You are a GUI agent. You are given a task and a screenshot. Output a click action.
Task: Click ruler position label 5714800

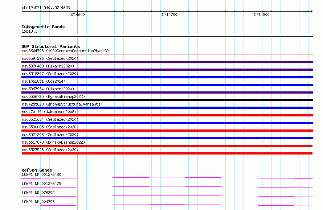point(262,15)
